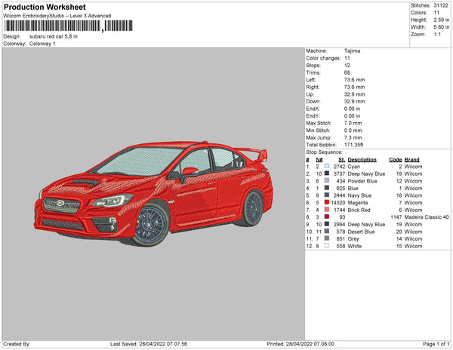This screenshot has width=453, height=350.
Task: Click the 'Code' column header
Action: 396,160
